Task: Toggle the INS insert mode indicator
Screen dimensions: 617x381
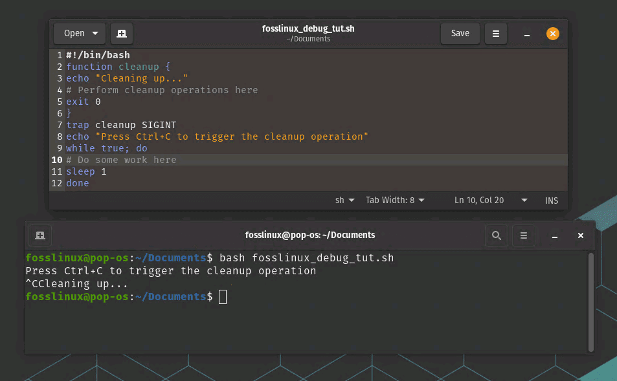Action: 551,201
